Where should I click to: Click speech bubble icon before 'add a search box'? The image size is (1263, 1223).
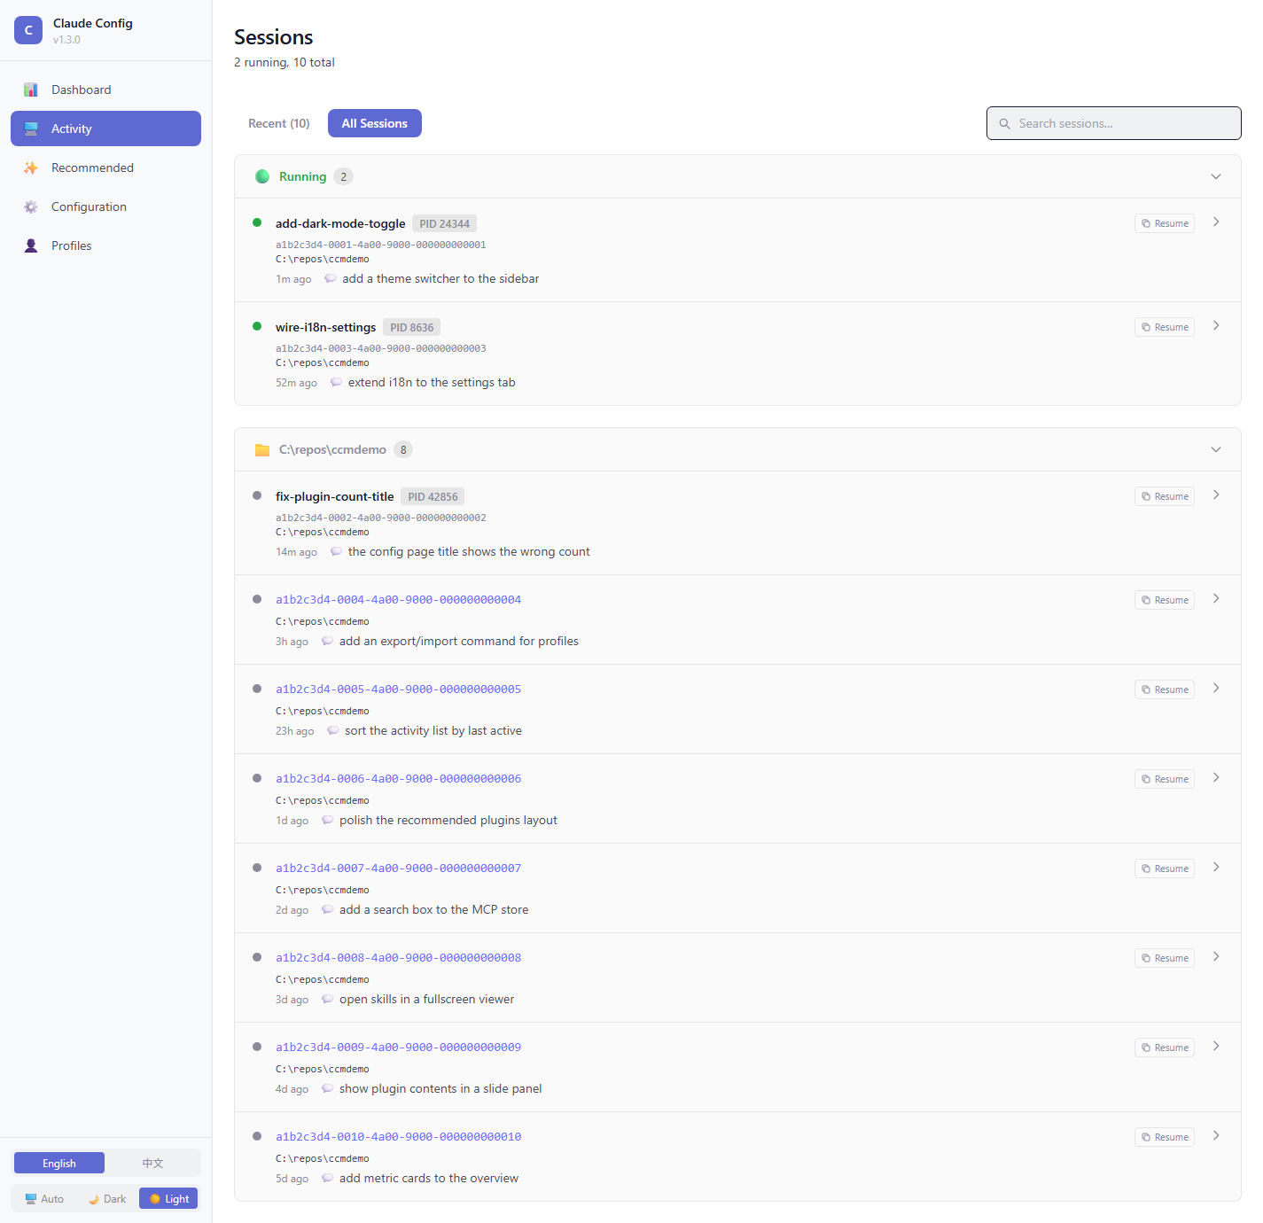coord(327,909)
